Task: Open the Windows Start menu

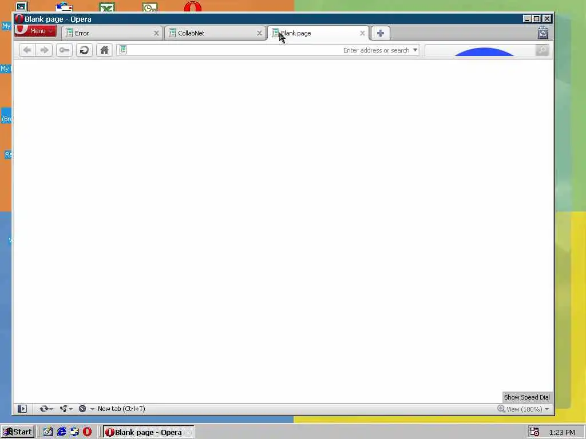Action: point(18,432)
